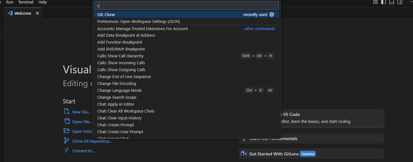Run the Git: Clone command
Image resolution: width=413 pixels, height=162 pixels.
tap(187, 14)
